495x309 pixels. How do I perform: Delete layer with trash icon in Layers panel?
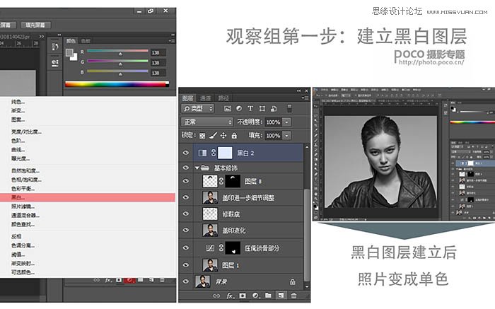click(x=293, y=296)
